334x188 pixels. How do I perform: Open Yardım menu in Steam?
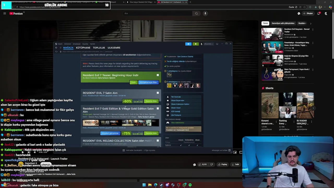click(92, 44)
